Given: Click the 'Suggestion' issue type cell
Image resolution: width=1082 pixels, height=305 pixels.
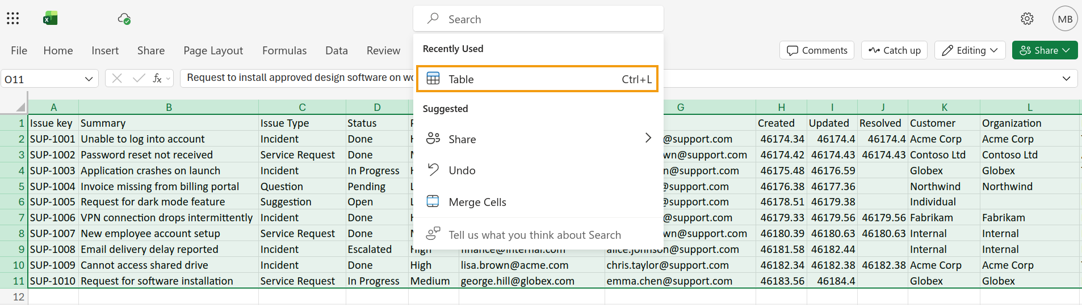Looking at the screenshot, I should 302,201.
